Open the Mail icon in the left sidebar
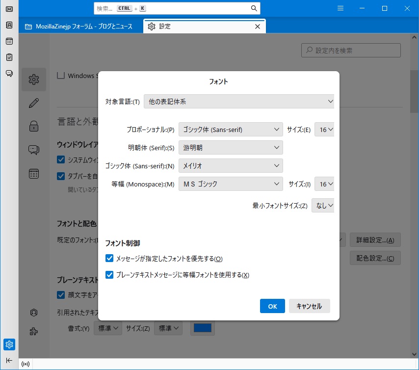The height and width of the screenshot is (370, 419). (9, 9)
